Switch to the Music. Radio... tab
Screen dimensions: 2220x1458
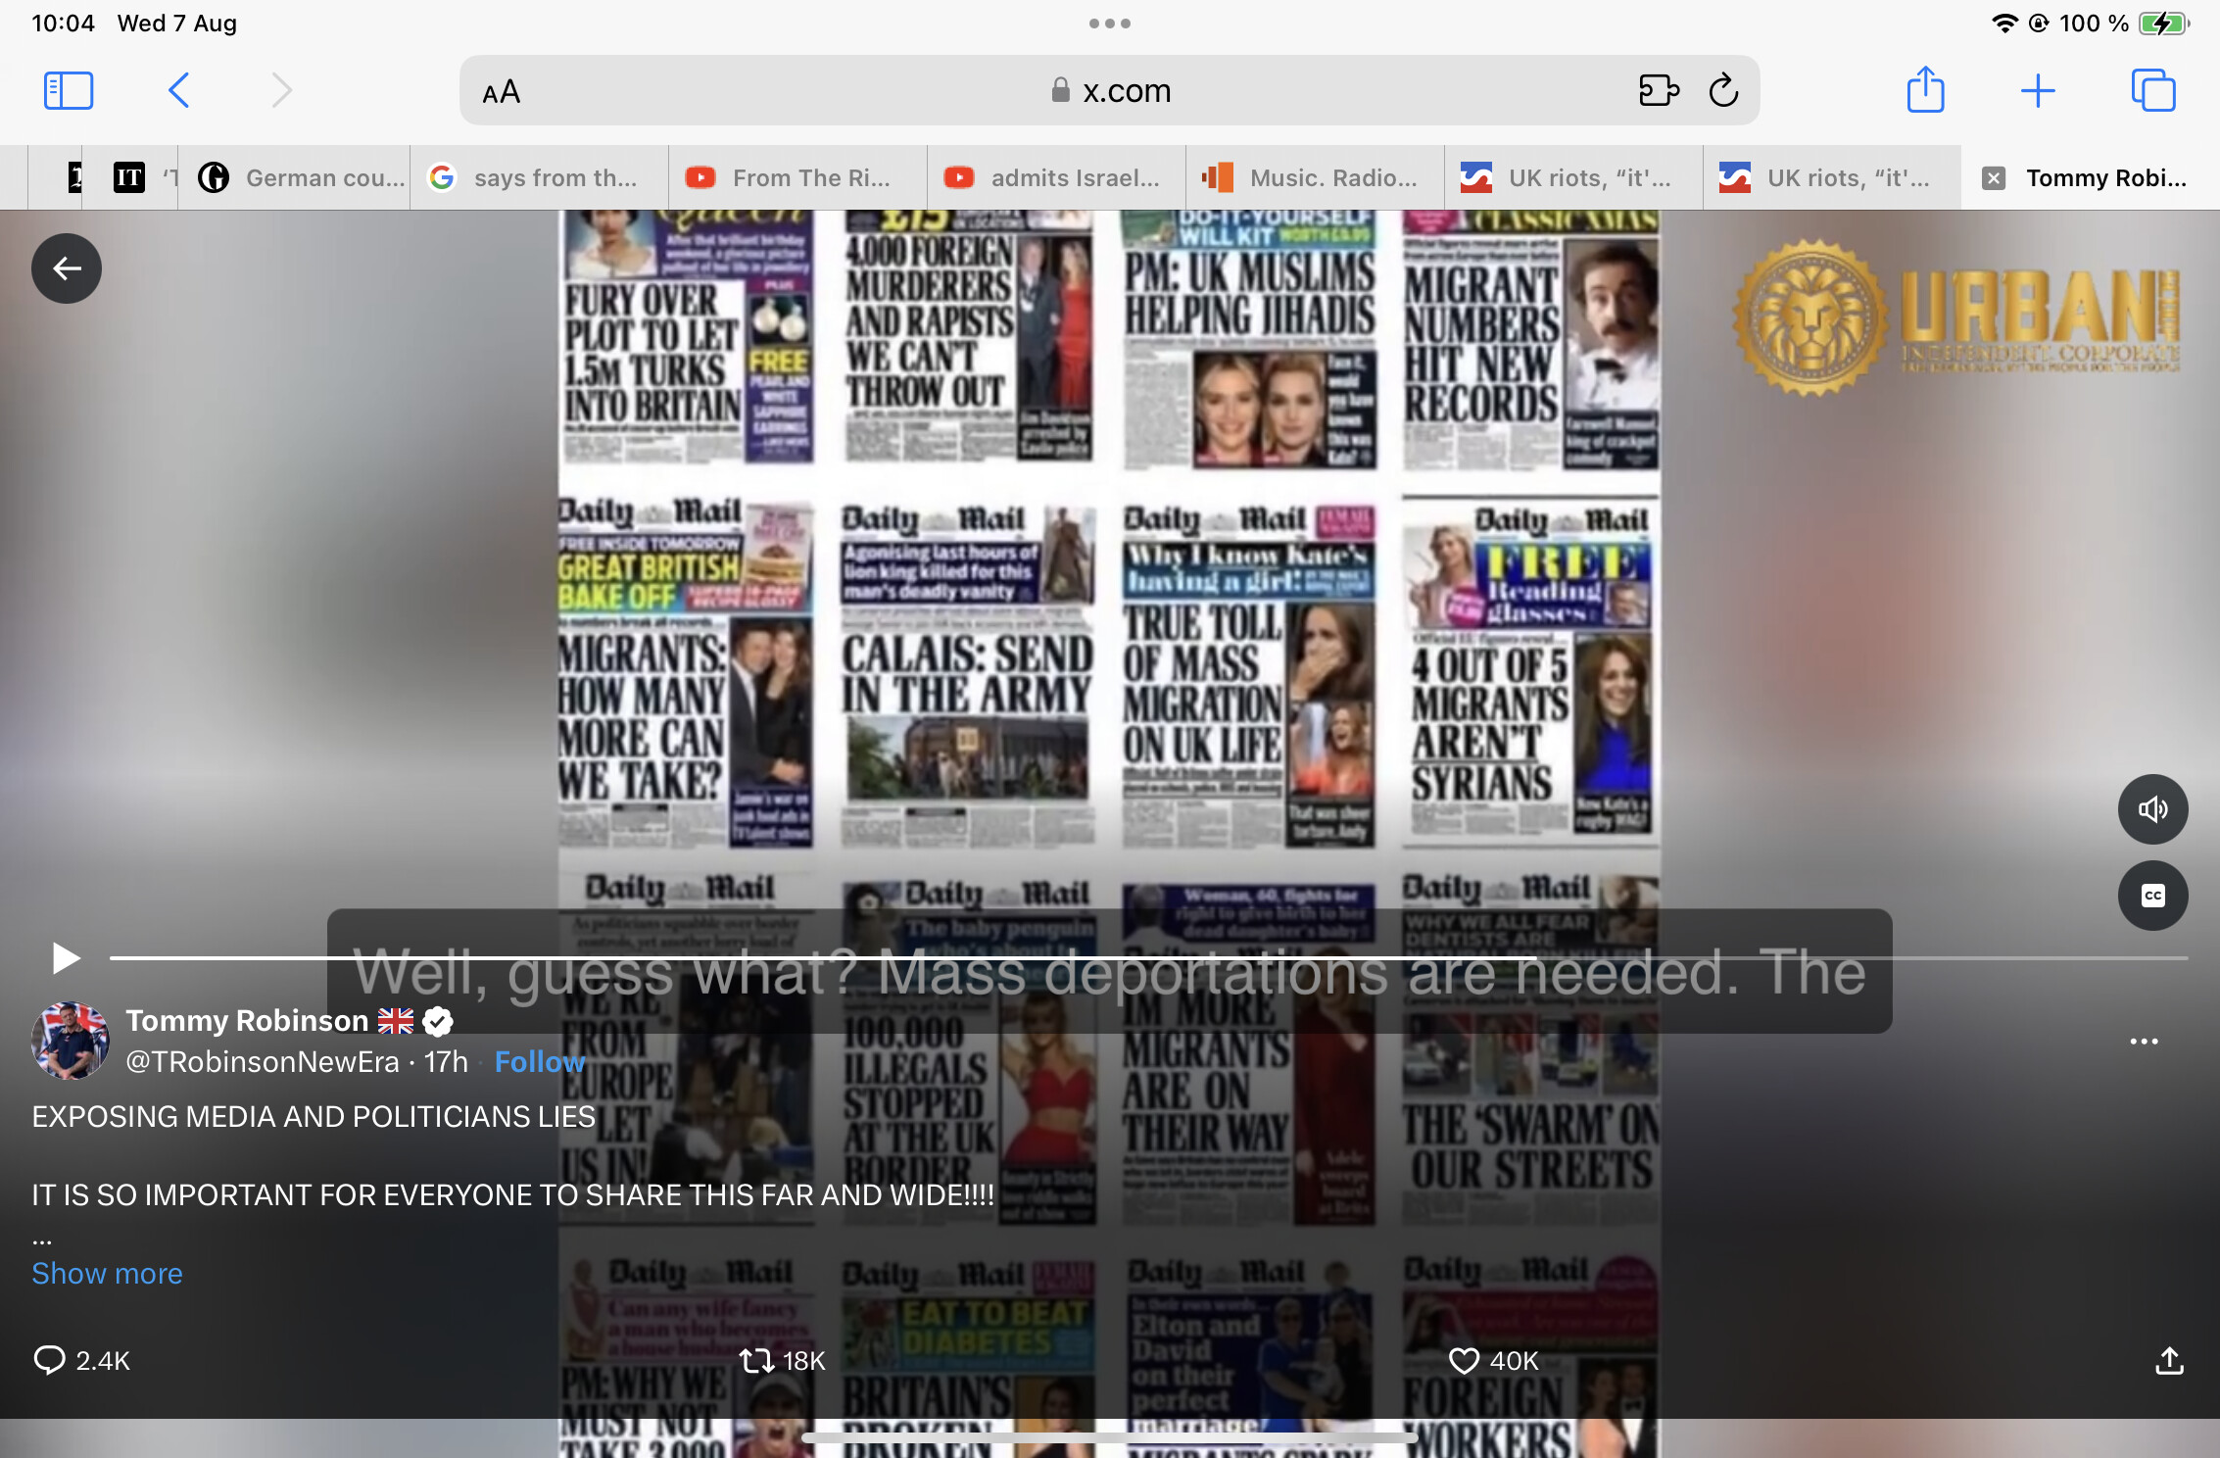1315,177
